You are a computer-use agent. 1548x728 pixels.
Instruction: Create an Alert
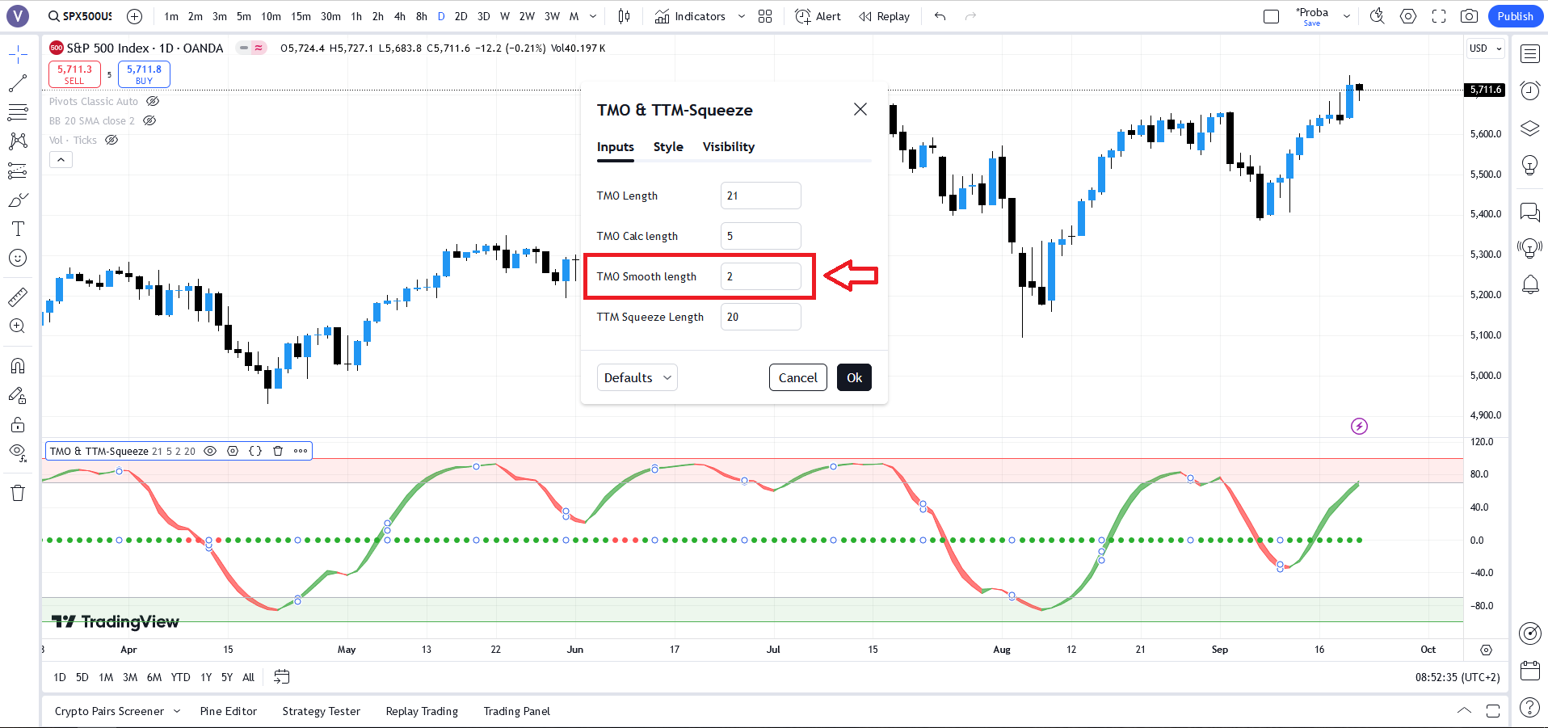[818, 16]
